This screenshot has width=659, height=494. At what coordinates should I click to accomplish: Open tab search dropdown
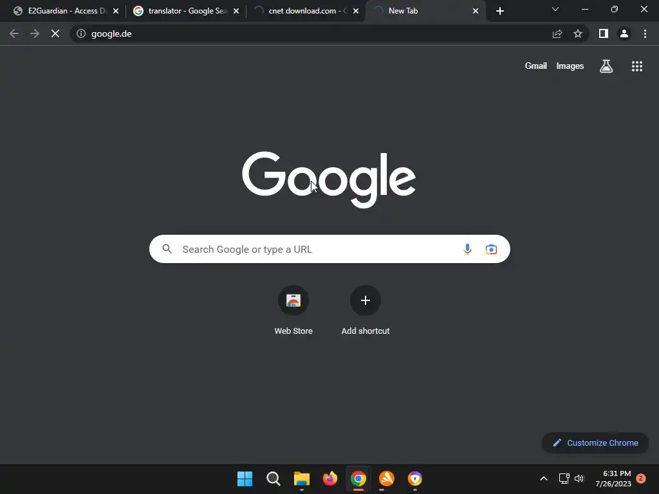(x=555, y=9)
